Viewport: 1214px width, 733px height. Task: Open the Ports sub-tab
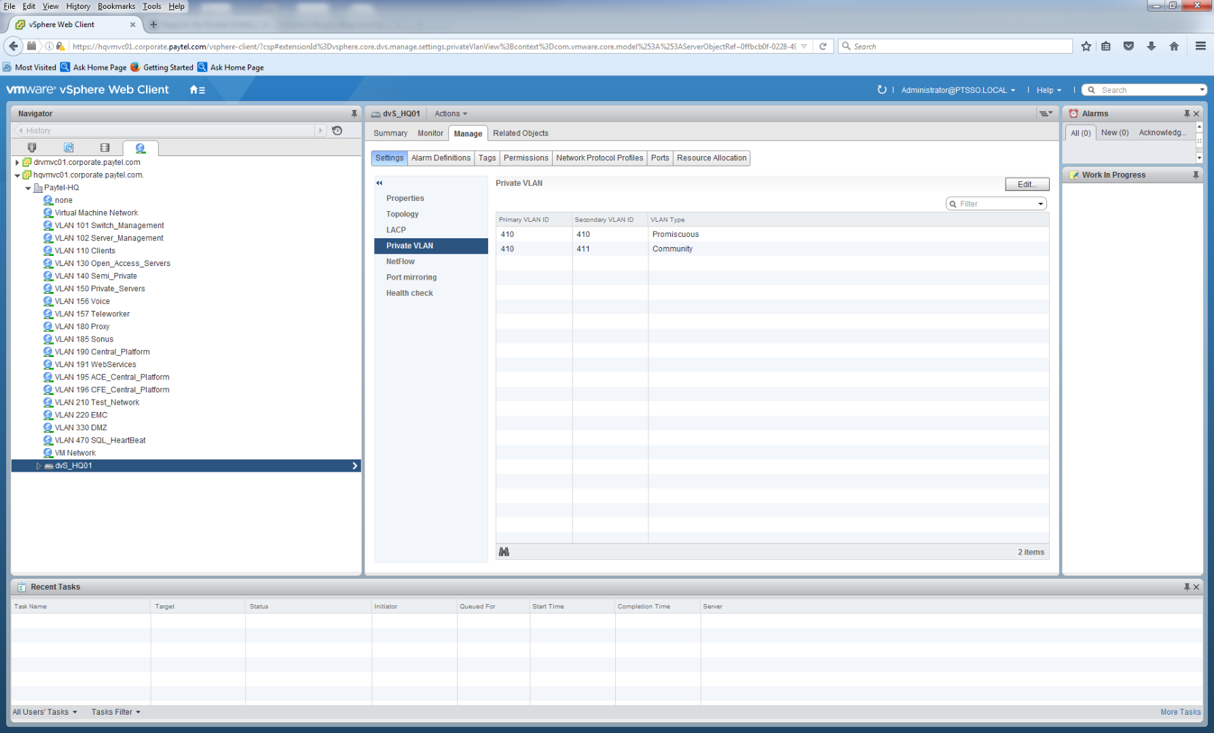coord(660,158)
